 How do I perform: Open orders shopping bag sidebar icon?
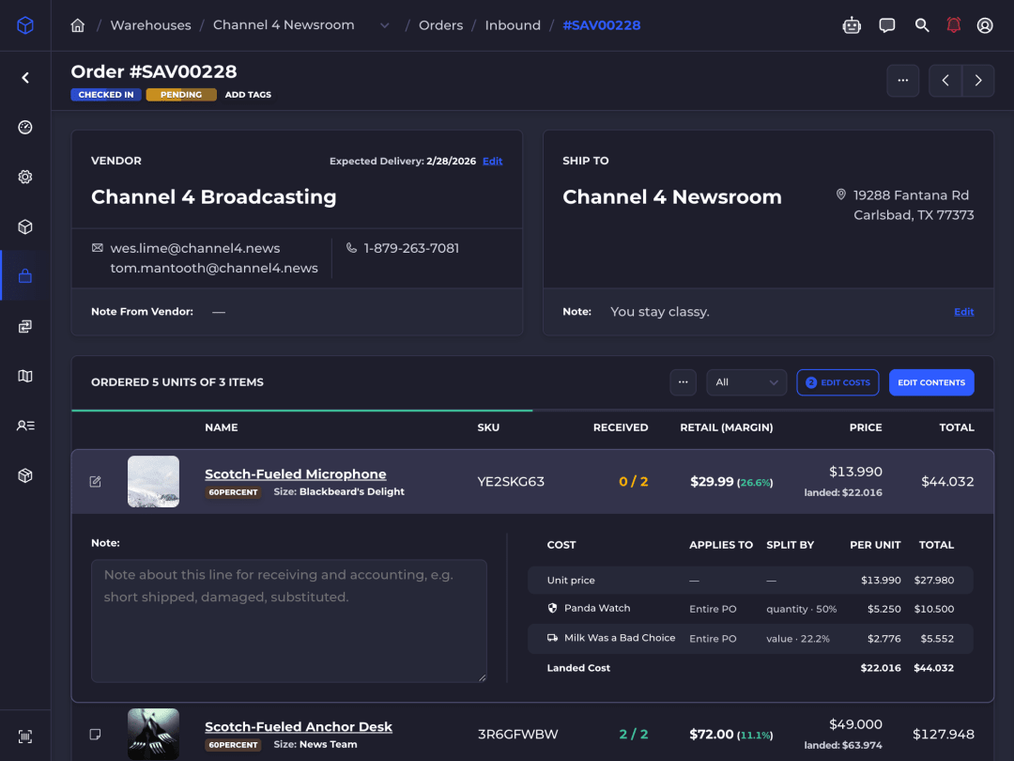[25, 275]
